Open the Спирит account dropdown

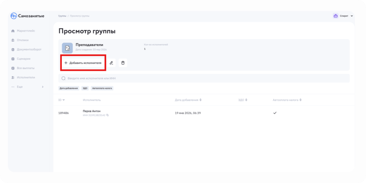[352, 16]
